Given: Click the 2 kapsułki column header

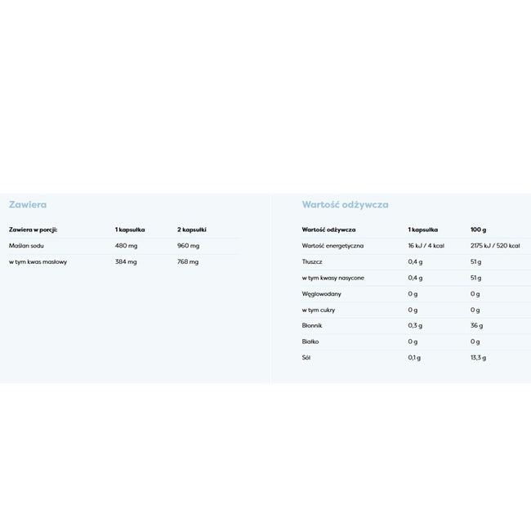Looking at the screenshot, I should click(192, 230).
